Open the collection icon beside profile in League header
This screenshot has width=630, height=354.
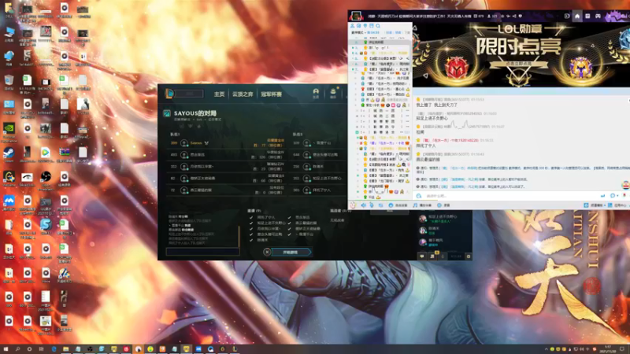[333, 93]
